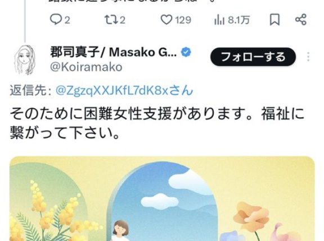Open the @Koiramako handle
Image resolution: width=324 pixels, height=241 pixels.
click(x=86, y=67)
